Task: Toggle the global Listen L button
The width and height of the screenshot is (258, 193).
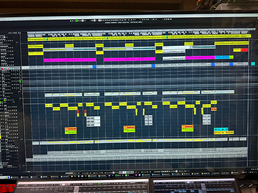Action: pos(74,21)
